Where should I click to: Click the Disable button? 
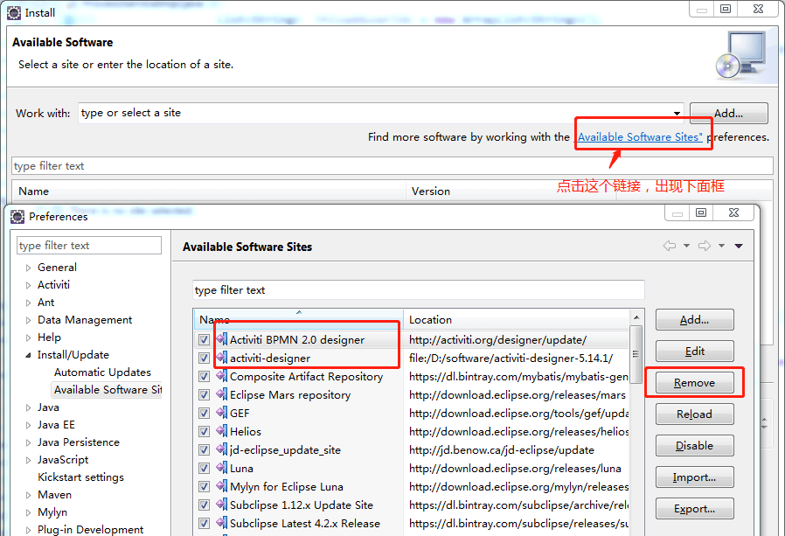click(x=694, y=445)
